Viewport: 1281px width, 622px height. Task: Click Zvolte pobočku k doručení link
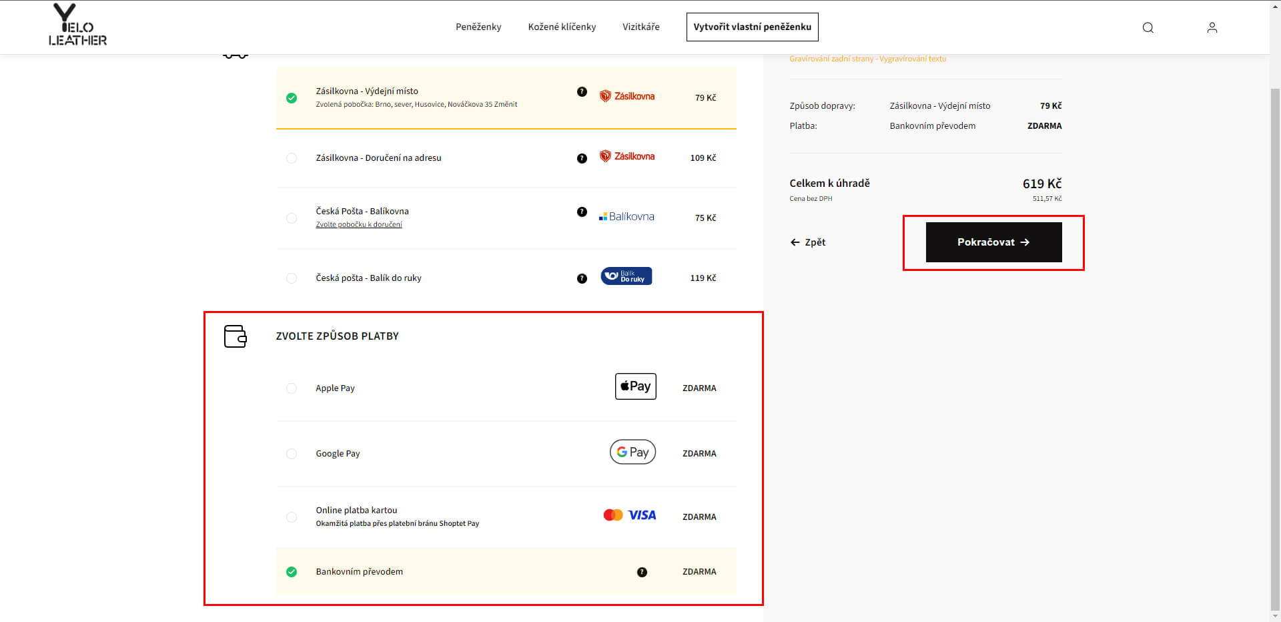coord(359,224)
